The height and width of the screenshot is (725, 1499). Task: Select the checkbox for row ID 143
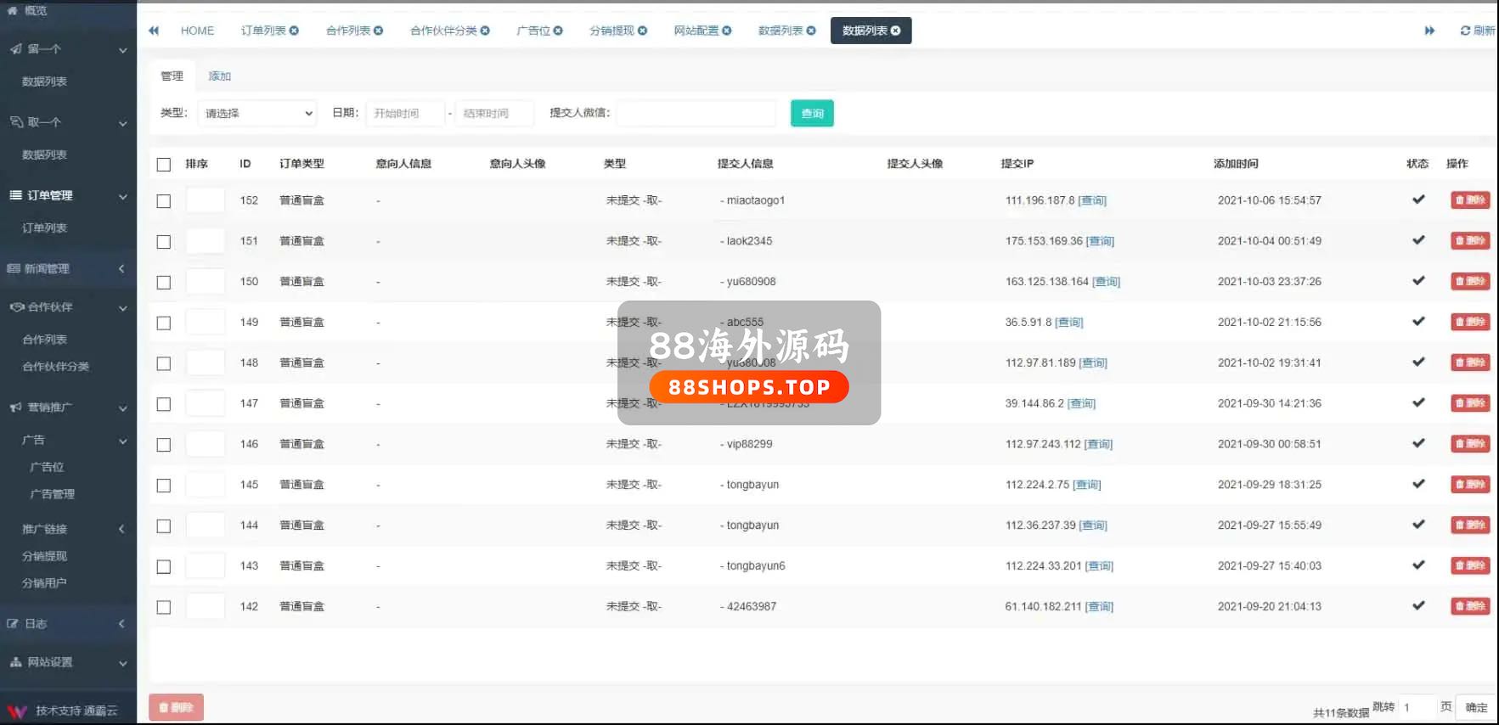[x=164, y=567]
